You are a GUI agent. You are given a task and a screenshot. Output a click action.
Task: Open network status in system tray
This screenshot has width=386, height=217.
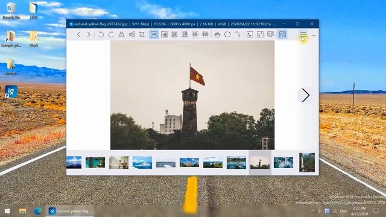335,211
